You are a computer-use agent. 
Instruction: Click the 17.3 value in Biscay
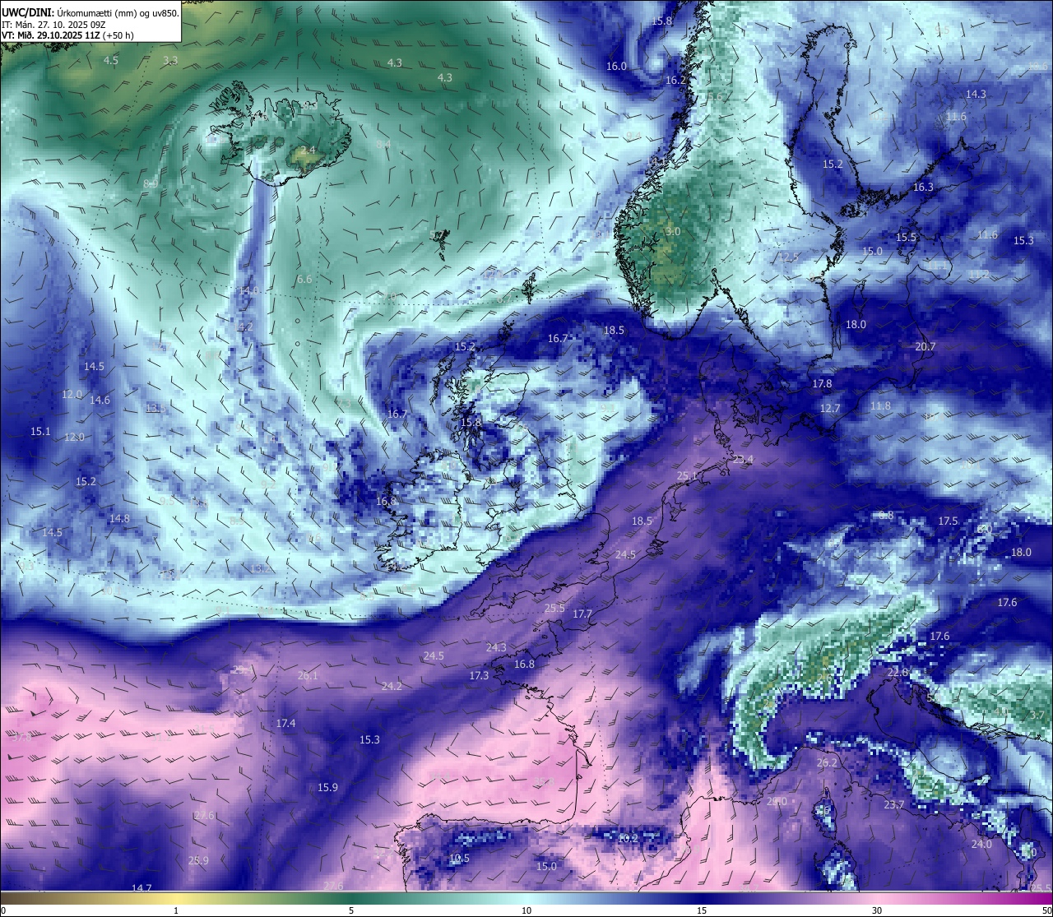(x=479, y=676)
